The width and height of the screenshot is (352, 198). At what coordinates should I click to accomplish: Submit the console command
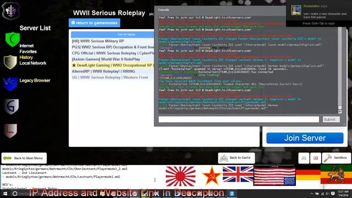pos(331,119)
